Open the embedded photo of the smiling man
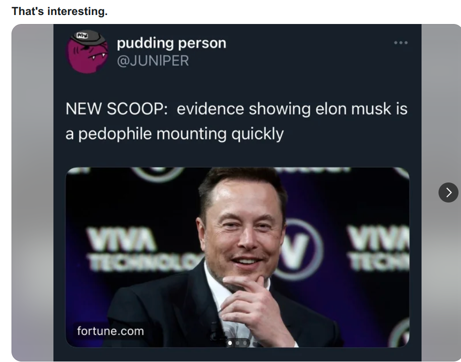461x362 pixels. tap(238, 257)
